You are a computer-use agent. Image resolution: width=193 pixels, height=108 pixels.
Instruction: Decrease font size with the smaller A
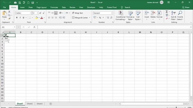(43, 13)
